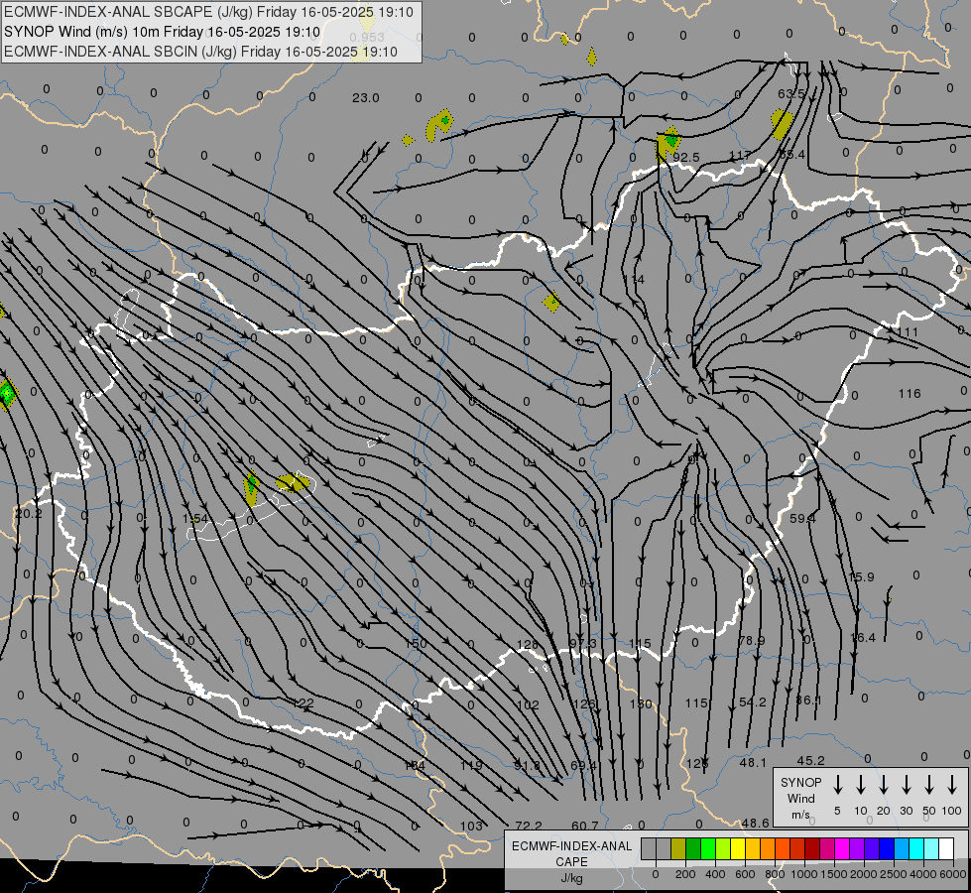The width and height of the screenshot is (971, 893).
Task: Select the olive CAPE blob beside value 63.5
Action: 782,124
